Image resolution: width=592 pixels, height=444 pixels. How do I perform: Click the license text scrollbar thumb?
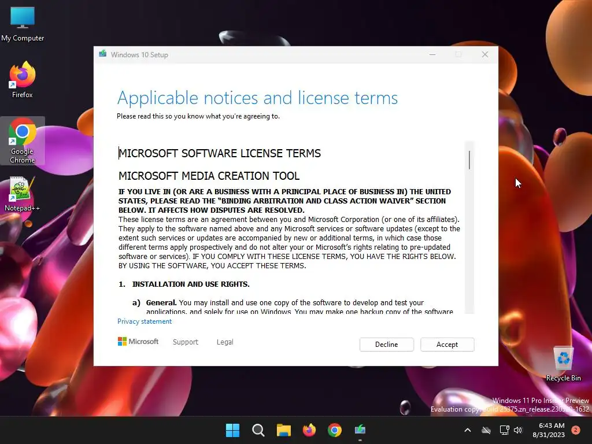pos(469,160)
